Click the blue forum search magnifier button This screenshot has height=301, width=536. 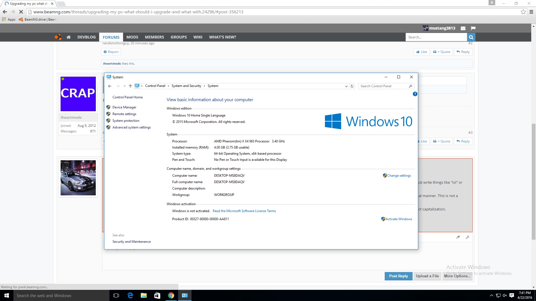tap(471, 37)
